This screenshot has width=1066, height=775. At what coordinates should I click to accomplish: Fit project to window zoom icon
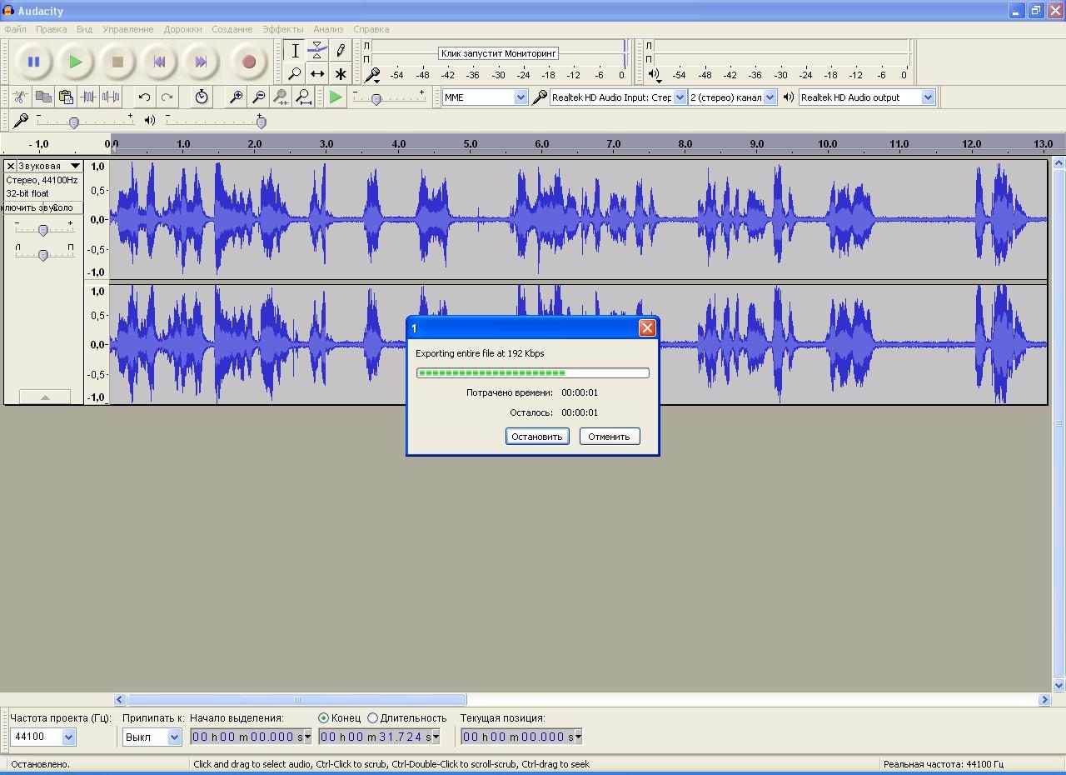pyautogui.click(x=304, y=97)
